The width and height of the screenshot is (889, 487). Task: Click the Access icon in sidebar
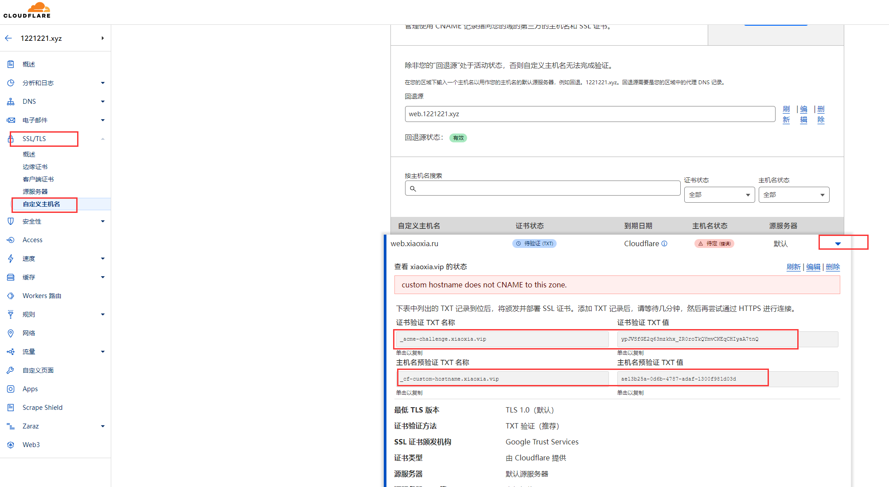11,240
